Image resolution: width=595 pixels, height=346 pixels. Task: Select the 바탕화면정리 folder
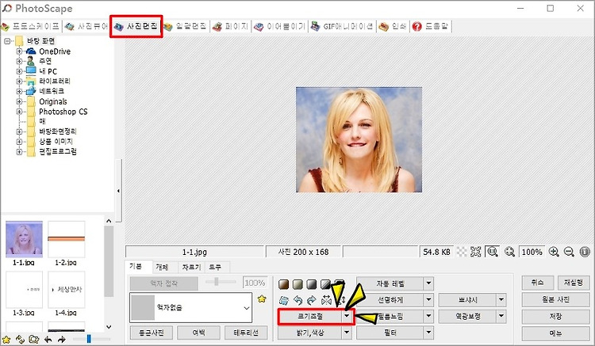(58, 131)
